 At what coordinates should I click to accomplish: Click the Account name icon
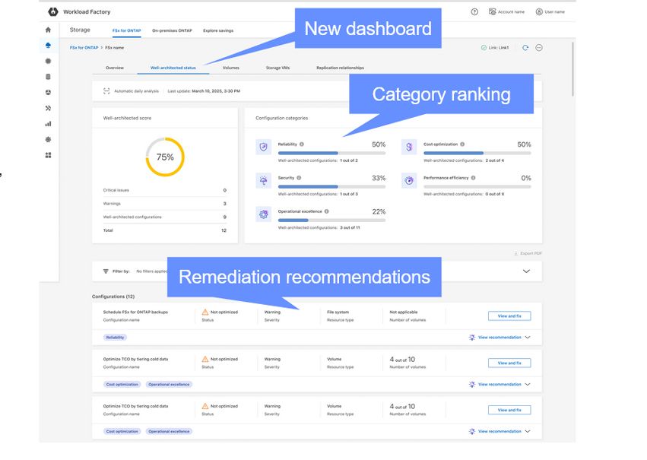point(492,11)
